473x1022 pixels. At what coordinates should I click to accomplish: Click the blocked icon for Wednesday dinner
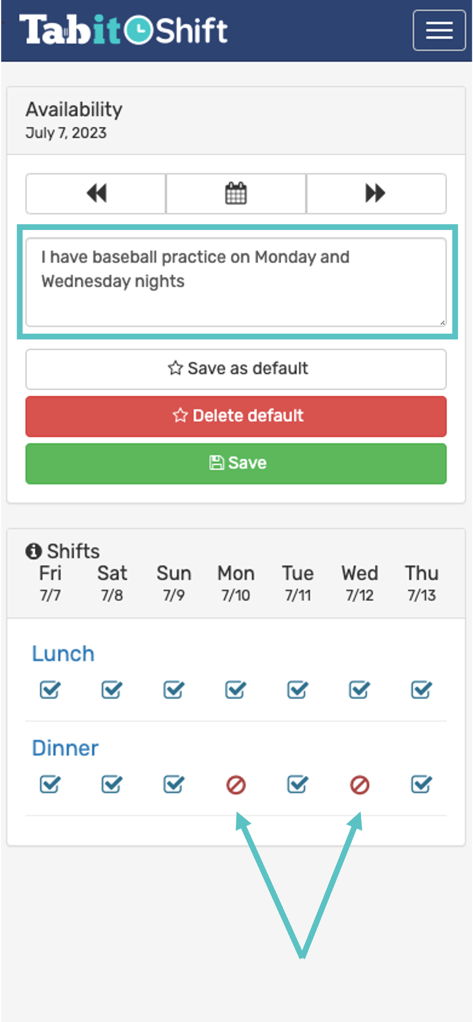[359, 785]
